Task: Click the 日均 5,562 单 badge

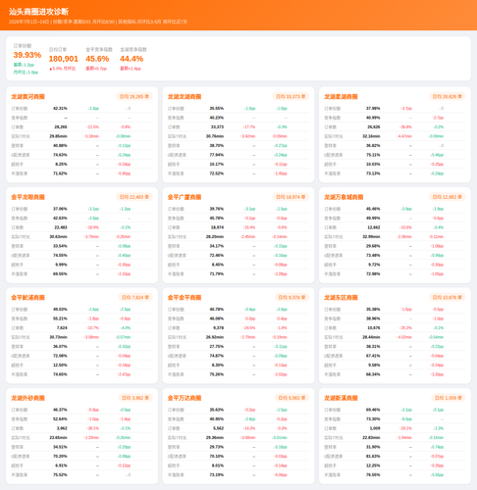Action: (x=291, y=398)
